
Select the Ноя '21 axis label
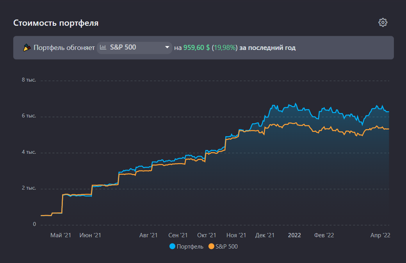(236, 235)
